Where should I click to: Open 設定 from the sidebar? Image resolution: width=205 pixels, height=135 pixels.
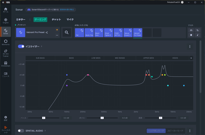point(6,118)
